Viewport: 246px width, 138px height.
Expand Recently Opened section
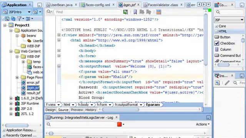tap(4, 135)
